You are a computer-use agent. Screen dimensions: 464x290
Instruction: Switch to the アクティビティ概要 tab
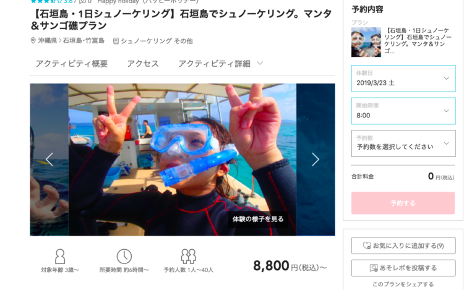(72, 64)
